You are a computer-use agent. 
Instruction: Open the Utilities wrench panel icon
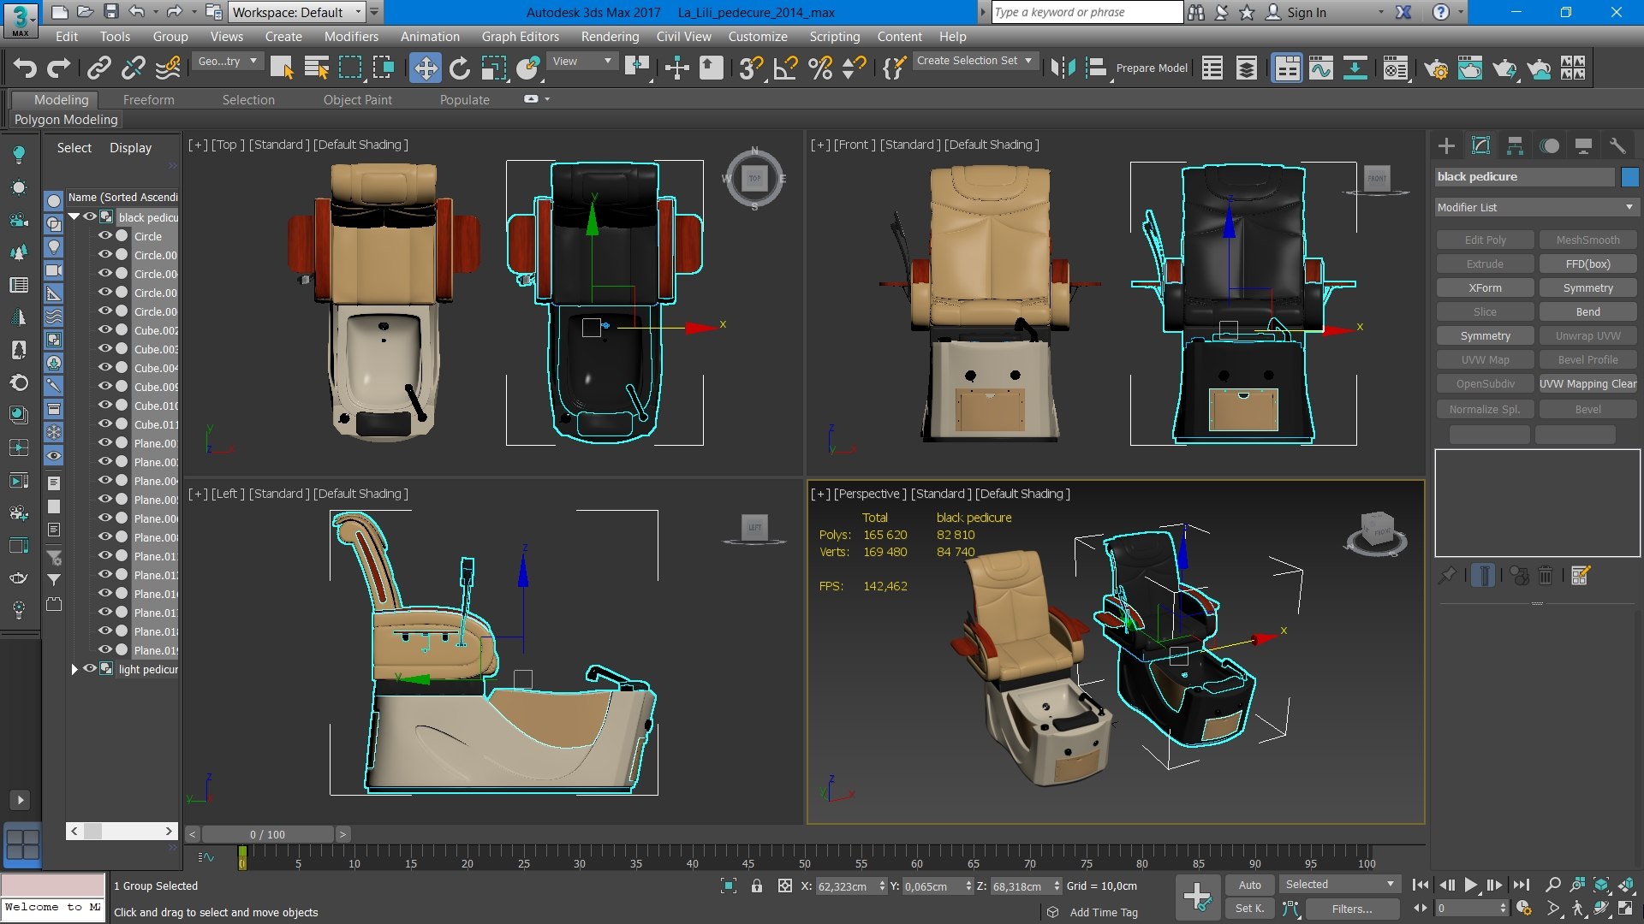(x=1617, y=145)
